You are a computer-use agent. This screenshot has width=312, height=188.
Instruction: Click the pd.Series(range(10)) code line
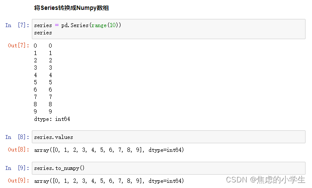77,25
